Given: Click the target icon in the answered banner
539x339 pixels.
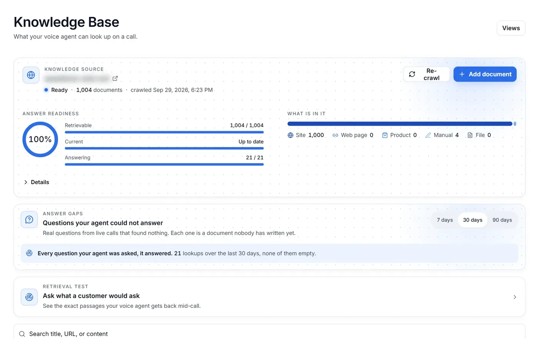Looking at the screenshot, I should (29, 253).
